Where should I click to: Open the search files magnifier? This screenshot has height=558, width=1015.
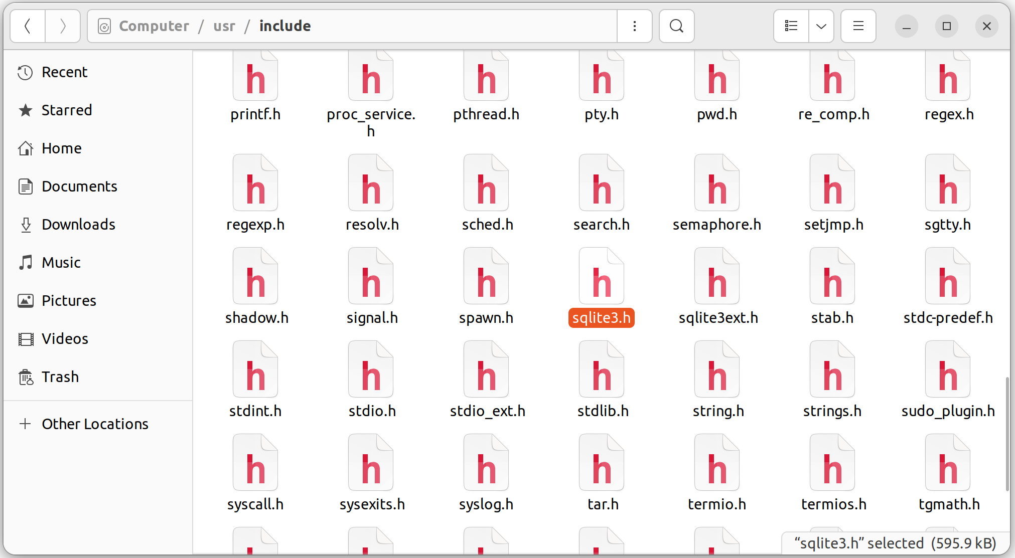(676, 26)
